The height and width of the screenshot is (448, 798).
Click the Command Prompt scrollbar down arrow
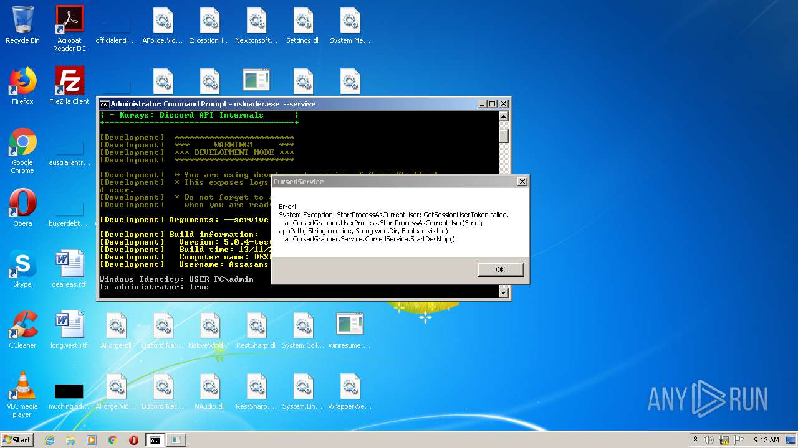[x=504, y=292]
